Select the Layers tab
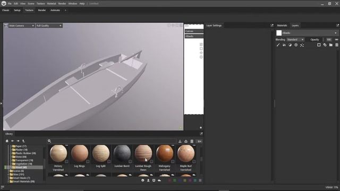The width and height of the screenshot is (340, 191). pyautogui.click(x=295, y=25)
